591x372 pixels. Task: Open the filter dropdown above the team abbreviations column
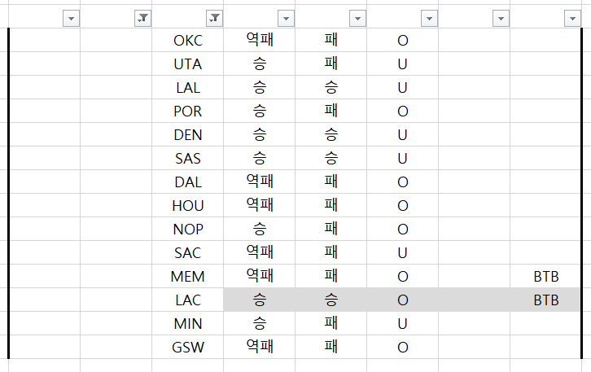pos(214,19)
